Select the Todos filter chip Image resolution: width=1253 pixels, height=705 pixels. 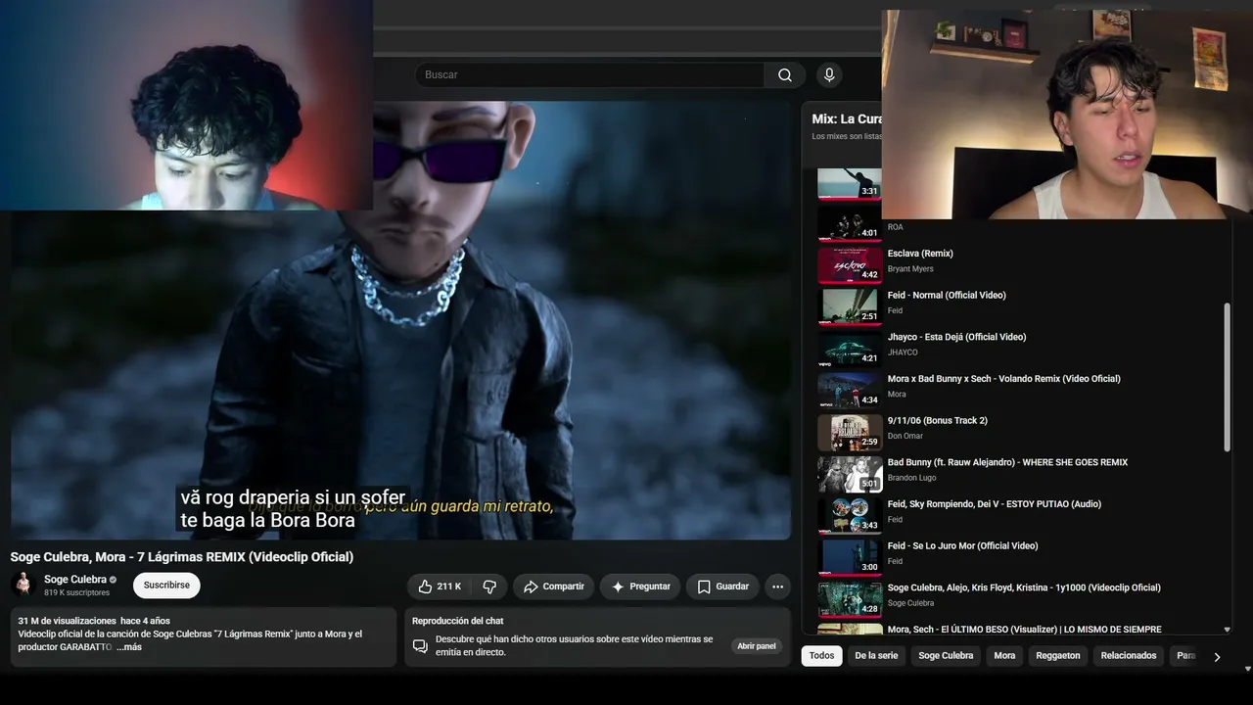click(822, 656)
